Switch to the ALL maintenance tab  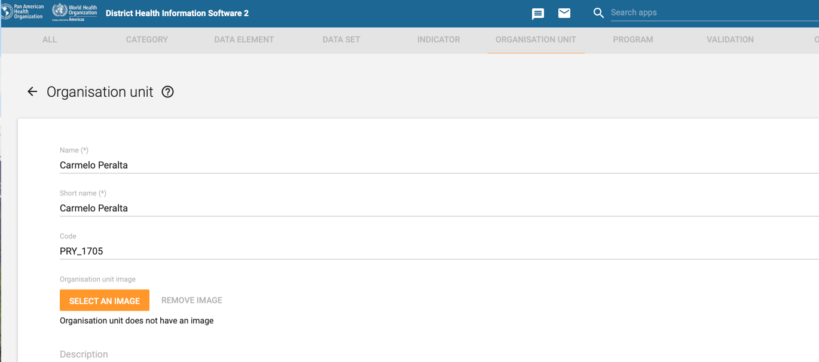(x=50, y=39)
